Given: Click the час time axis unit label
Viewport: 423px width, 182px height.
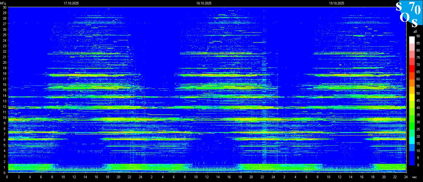Looking at the screenshot, I should click(414, 177).
